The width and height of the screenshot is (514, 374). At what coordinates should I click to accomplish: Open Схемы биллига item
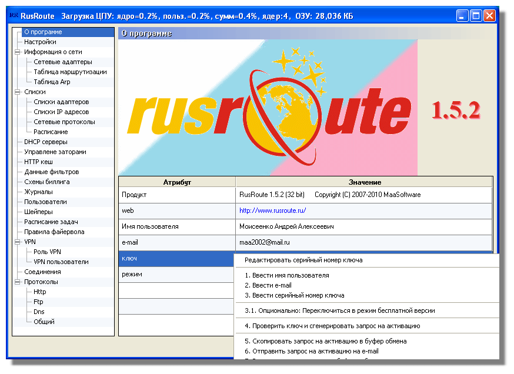click(47, 182)
